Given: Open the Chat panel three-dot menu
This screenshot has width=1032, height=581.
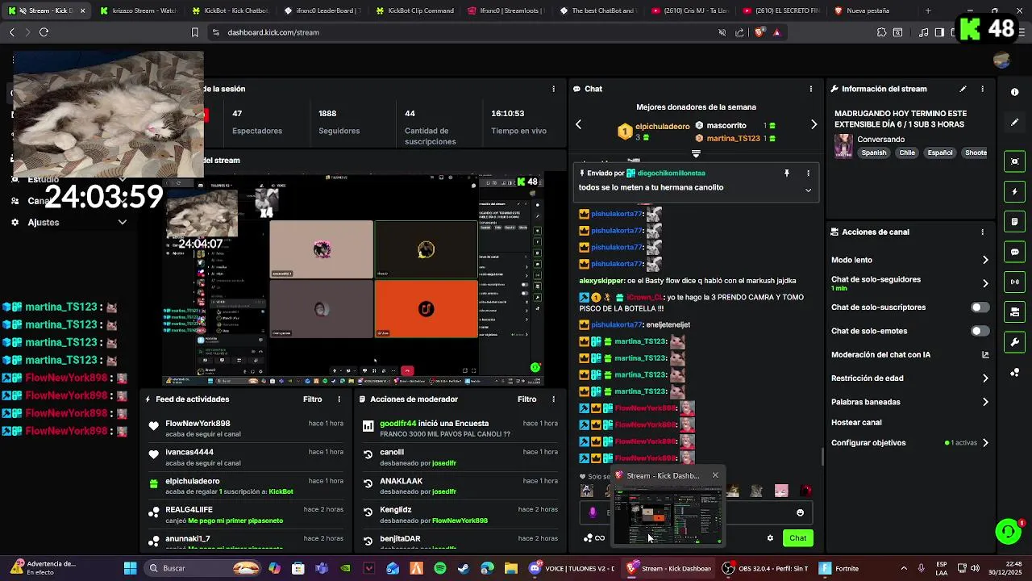Looking at the screenshot, I should [x=811, y=89].
